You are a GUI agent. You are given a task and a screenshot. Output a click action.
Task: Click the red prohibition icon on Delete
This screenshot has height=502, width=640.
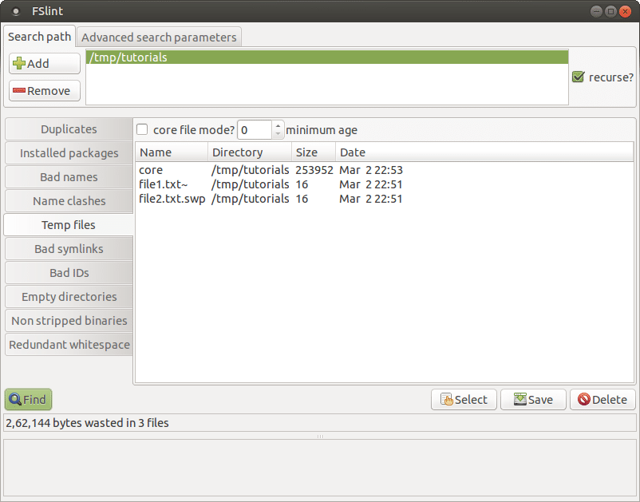(584, 399)
